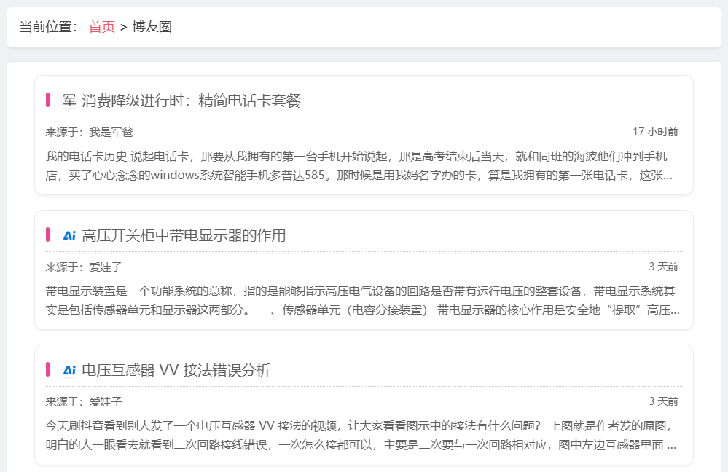Click pink marker bar on 电压互感器 post
Image resolution: width=728 pixels, height=472 pixels.
click(47, 369)
